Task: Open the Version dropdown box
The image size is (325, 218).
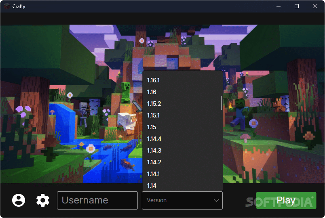Action: (182, 200)
